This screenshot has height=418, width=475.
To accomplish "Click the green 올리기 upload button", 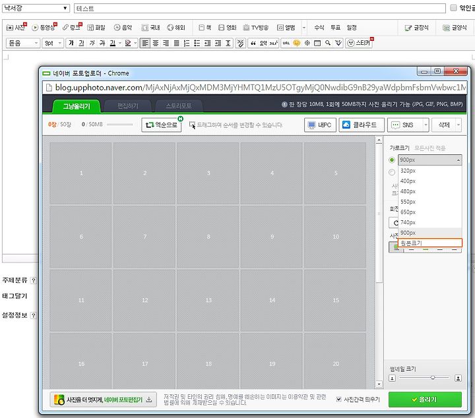I will tap(425, 400).
